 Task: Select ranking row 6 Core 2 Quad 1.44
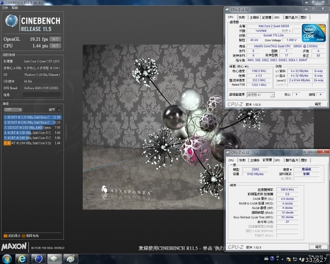point(32,143)
